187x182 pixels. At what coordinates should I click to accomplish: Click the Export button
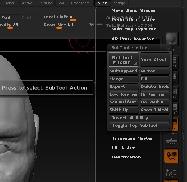[124, 87]
